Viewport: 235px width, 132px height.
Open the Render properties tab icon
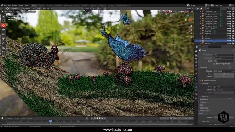[x=196, y=55]
